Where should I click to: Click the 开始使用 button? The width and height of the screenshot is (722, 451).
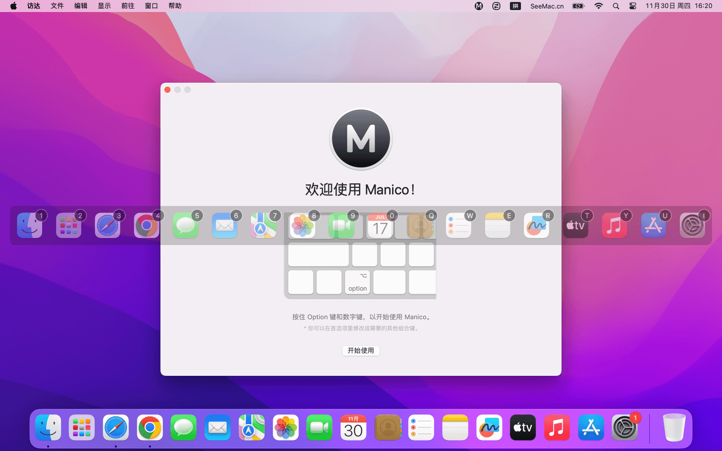(x=360, y=350)
